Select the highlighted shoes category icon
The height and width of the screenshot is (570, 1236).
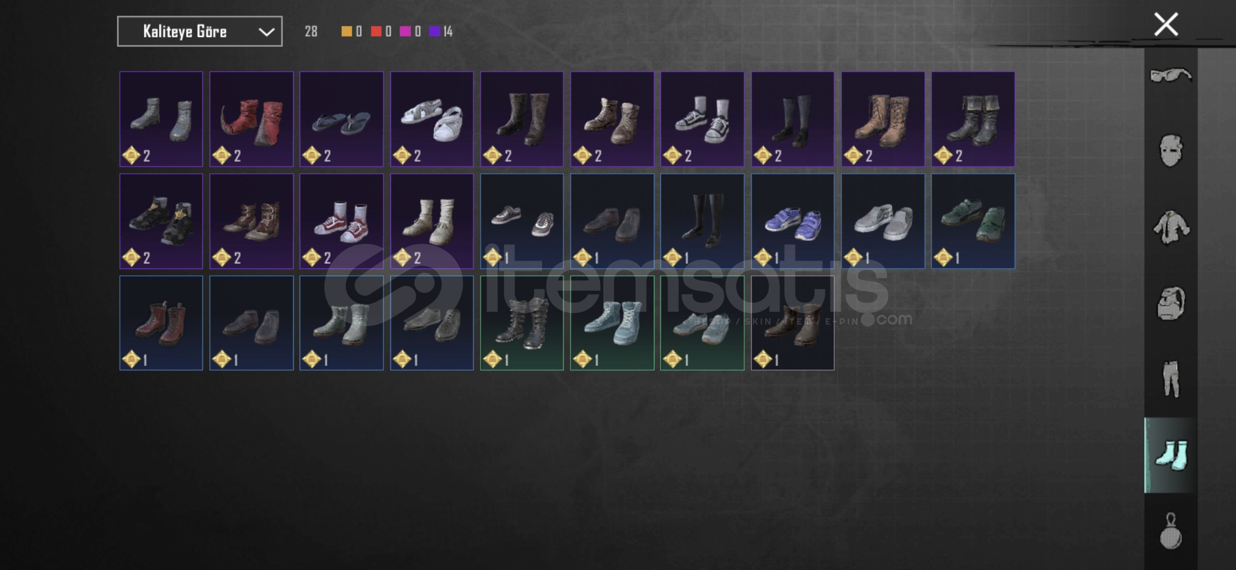(1171, 455)
